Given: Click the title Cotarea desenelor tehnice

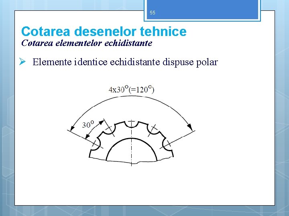Looking at the screenshot, I should [104, 32].
